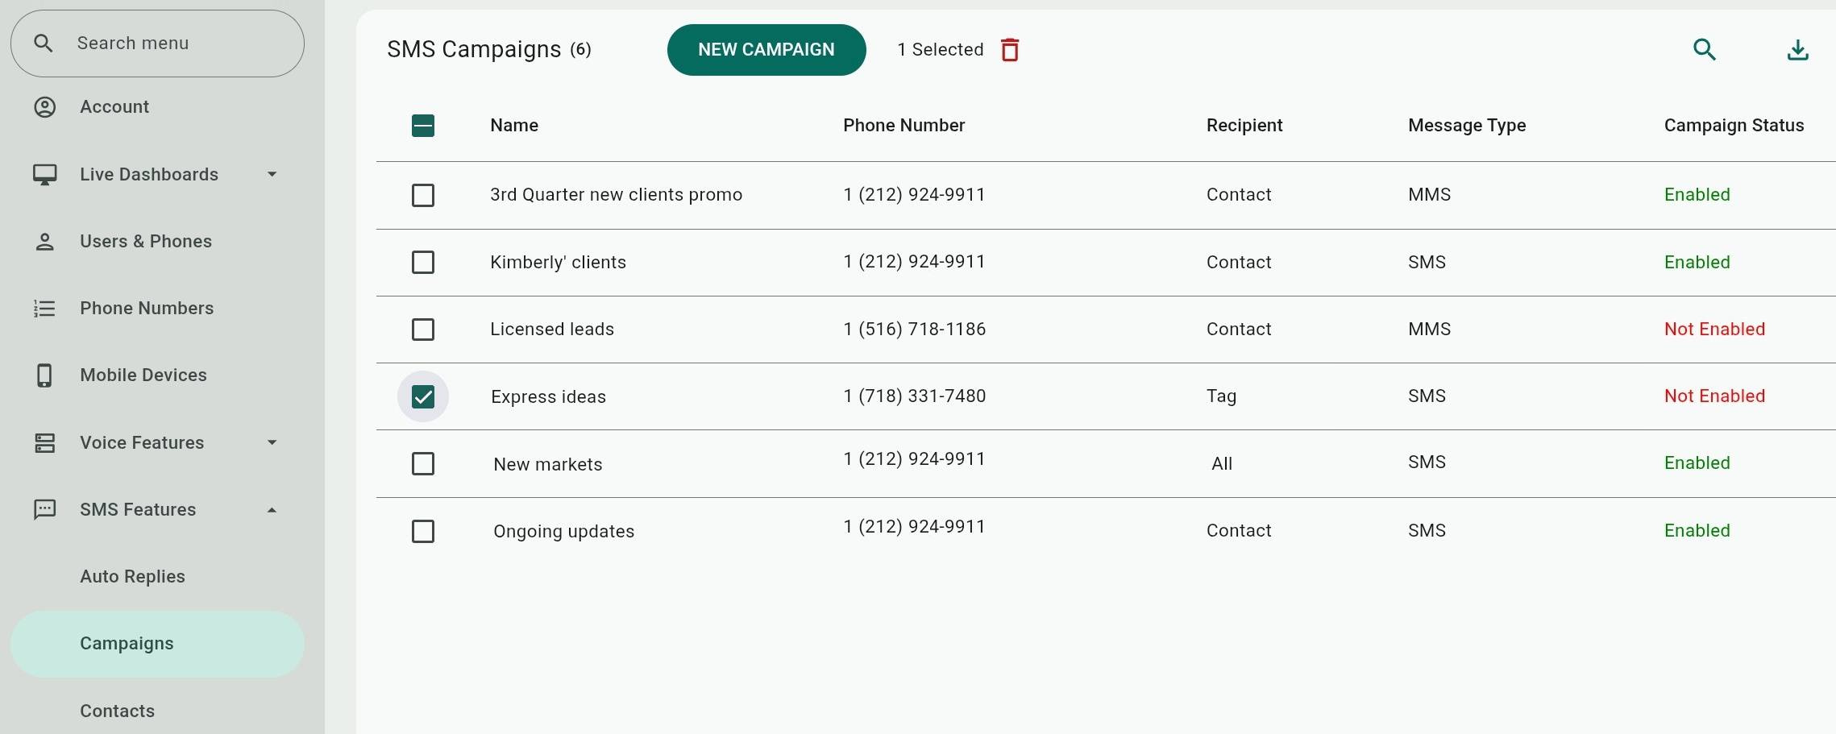The width and height of the screenshot is (1836, 734).
Task: Click the Search menu input field
Action: (157, 44)
